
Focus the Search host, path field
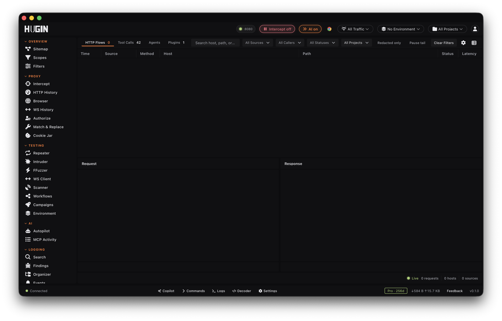tap(215, 43)
